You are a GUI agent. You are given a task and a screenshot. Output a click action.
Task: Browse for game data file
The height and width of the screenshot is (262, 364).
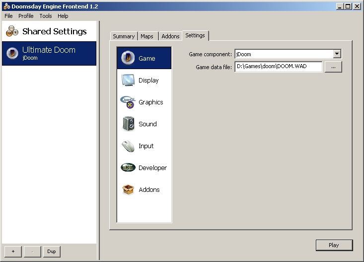(x=333, y=67)
